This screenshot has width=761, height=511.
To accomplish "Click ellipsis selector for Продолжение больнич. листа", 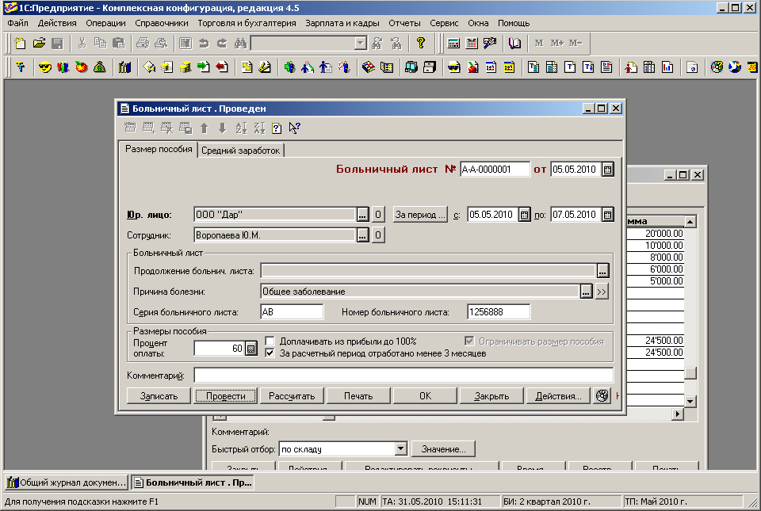I will click(602, 270).
